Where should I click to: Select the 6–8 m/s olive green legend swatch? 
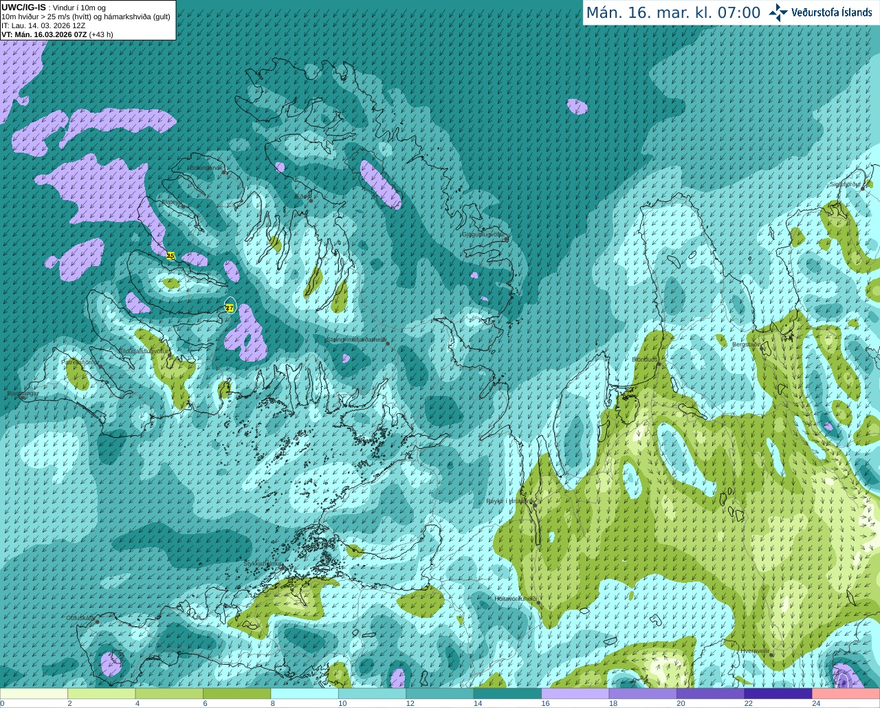[236, 694]
